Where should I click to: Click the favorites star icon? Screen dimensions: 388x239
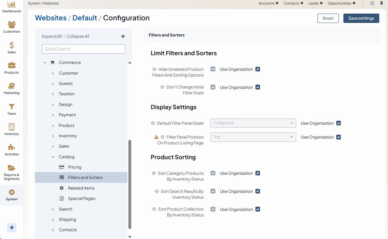point(372,3)
